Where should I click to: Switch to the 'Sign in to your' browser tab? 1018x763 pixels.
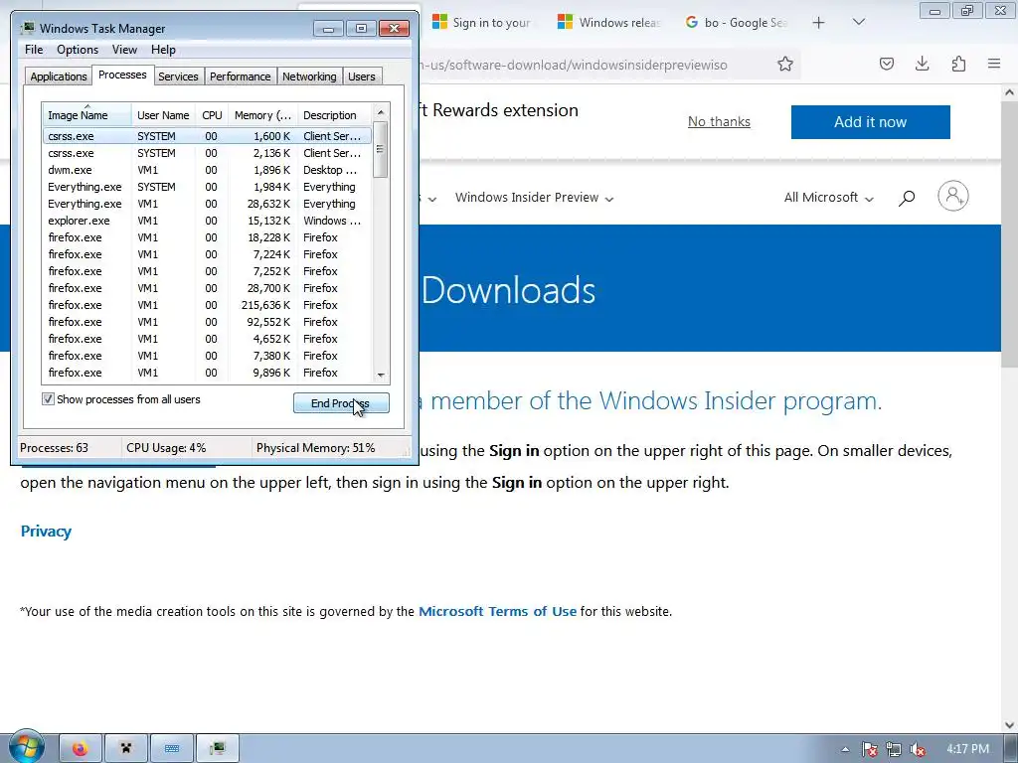click(482, 23)
